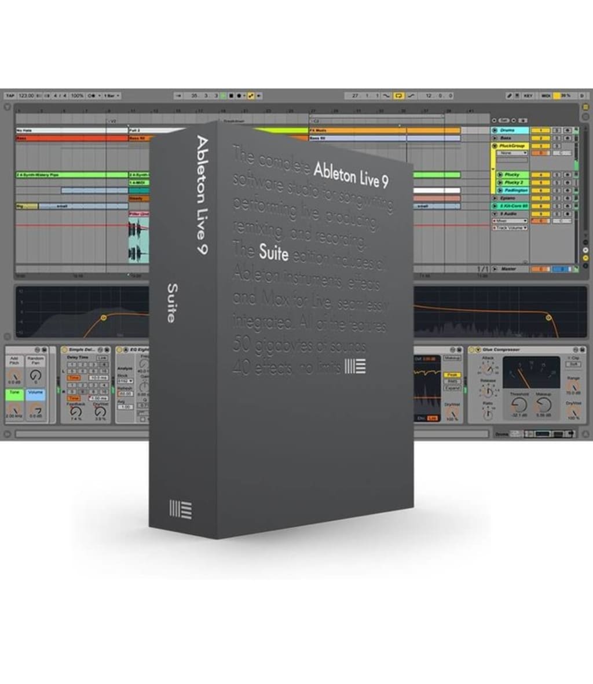Image resolution: width=593 pixels, height=684 pixels.
Task: Click the compressor Makeup button
Action: point(452,358)
